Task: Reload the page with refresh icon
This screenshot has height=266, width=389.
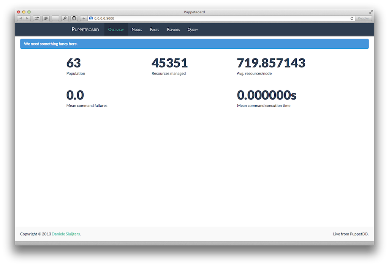Action: click(352, 18)
